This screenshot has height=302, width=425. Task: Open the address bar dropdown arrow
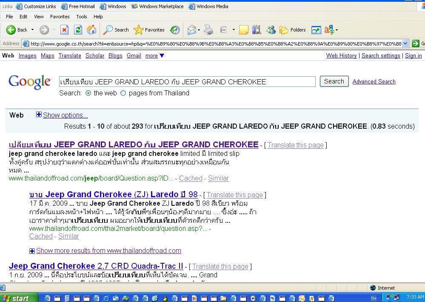point(405,43)
